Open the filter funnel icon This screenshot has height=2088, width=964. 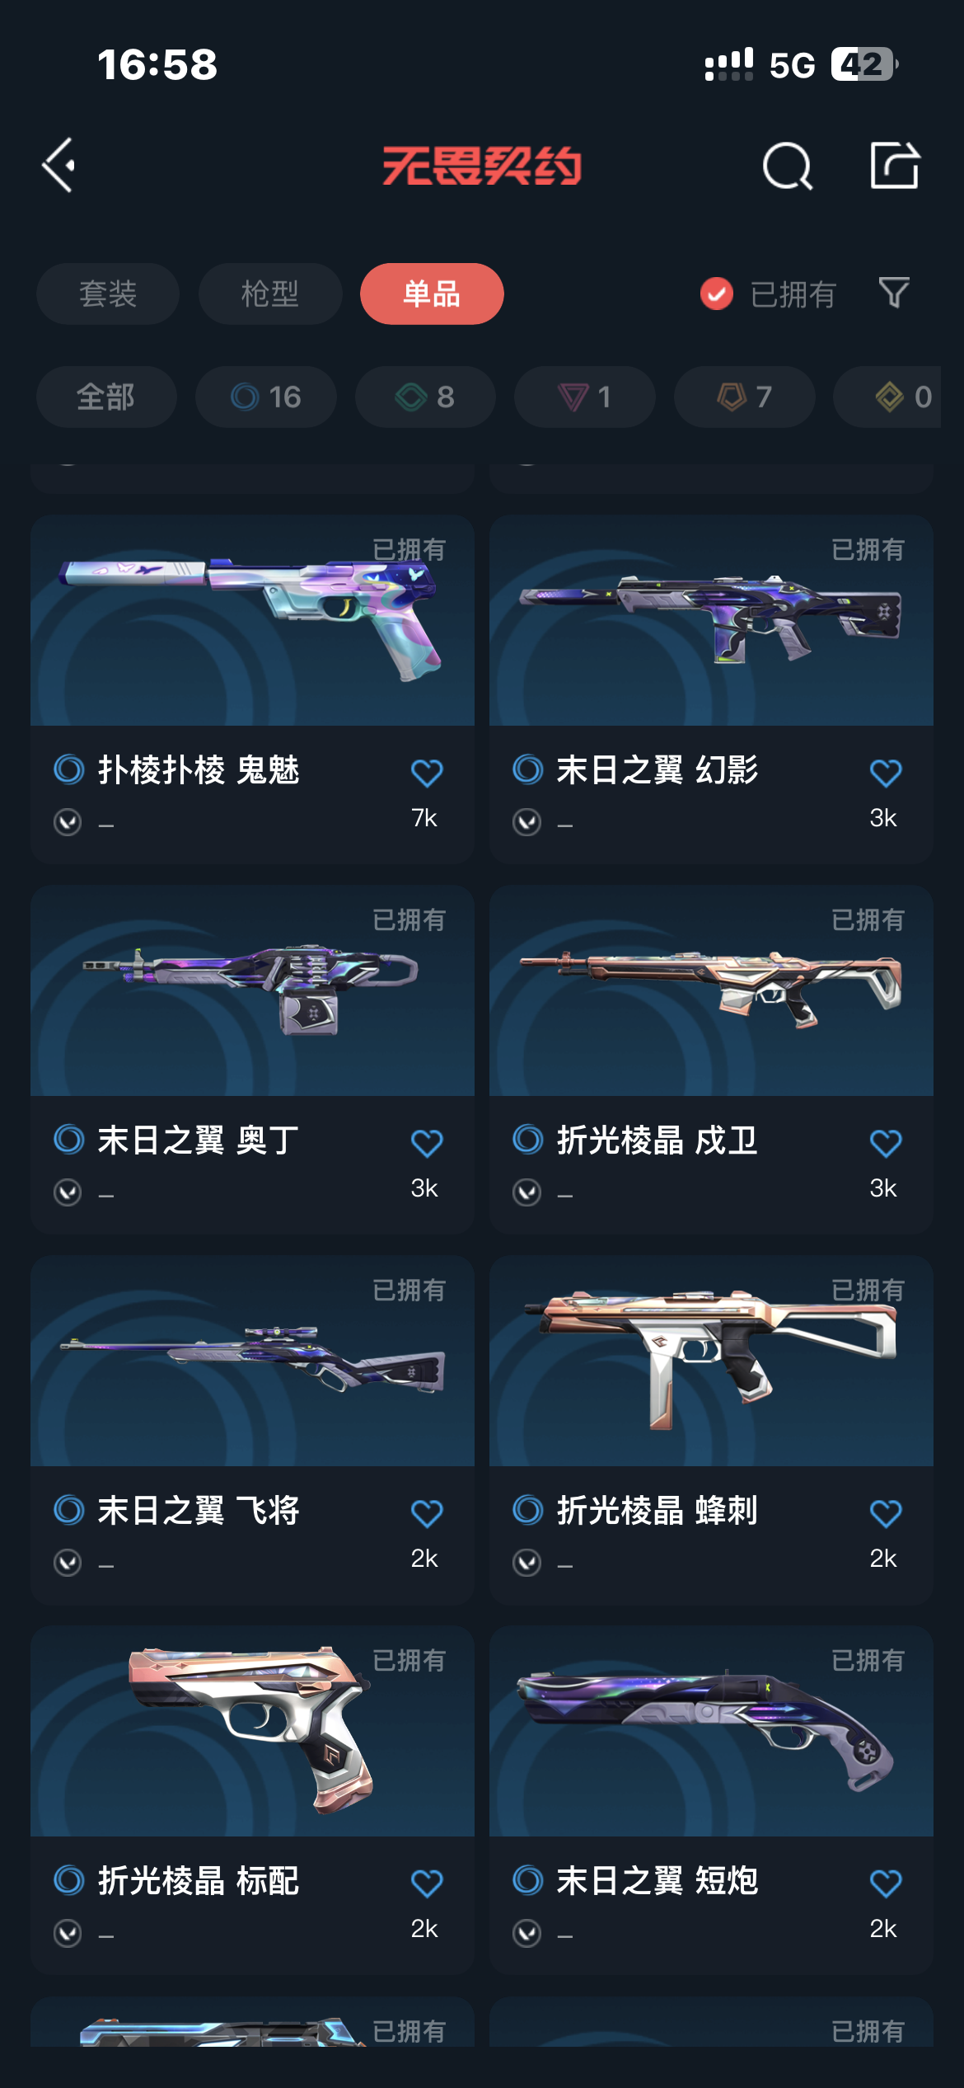tap(894, 293)
